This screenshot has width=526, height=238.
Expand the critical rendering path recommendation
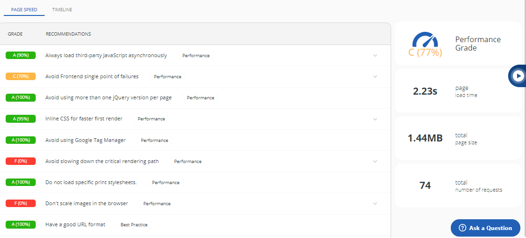coord(376,161)
